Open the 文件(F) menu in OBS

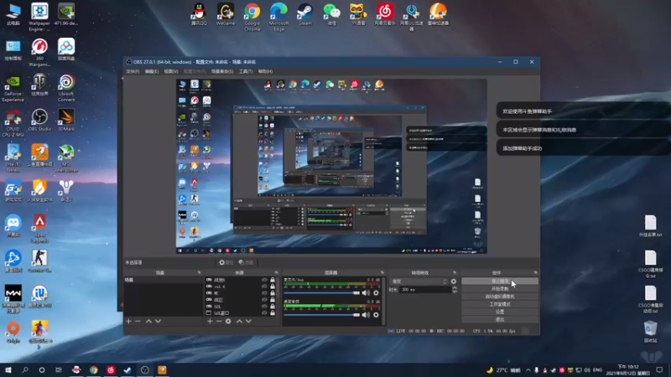133,71
